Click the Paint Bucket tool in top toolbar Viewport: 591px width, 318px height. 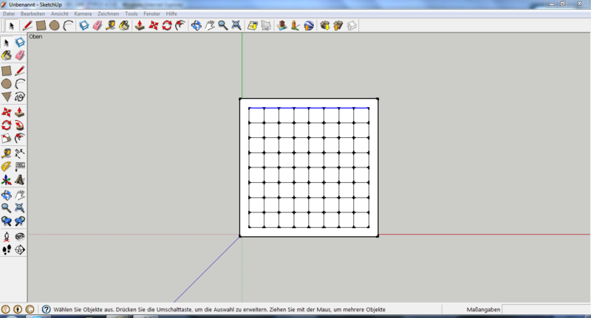pos(123,25)
